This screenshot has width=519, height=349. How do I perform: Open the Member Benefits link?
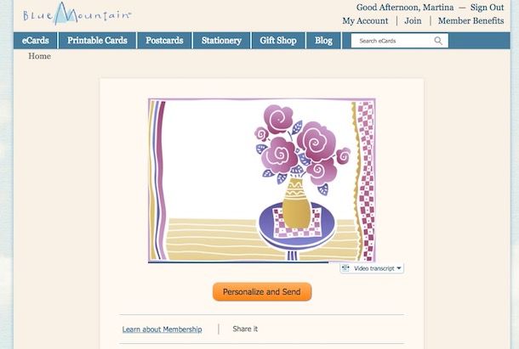pyautogui.click(x=471, y=21)
